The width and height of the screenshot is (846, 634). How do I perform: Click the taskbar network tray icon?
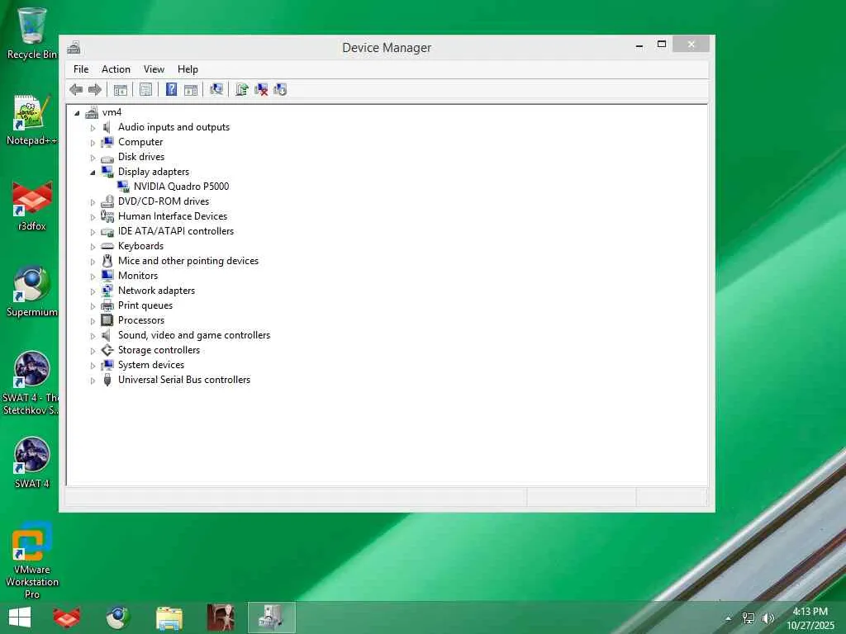(x=749, y=617)
